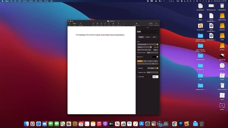Click the black Text Color swatch

[x=154, y=57]
